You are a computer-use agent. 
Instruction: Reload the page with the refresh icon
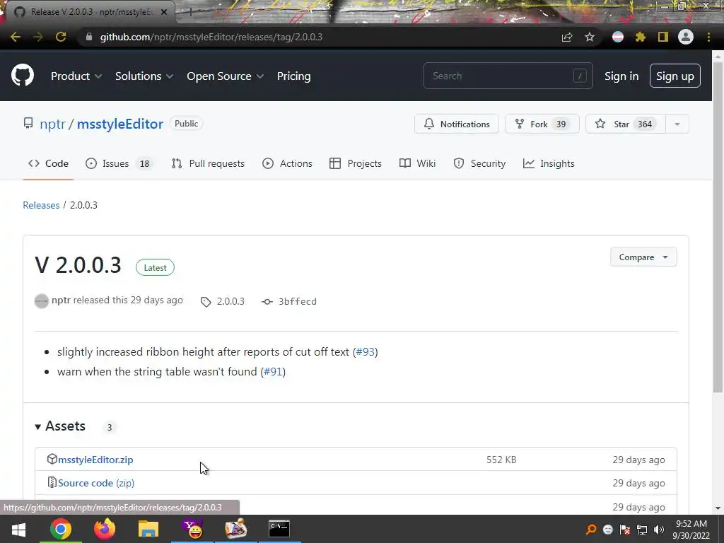[x=61, y=37]
